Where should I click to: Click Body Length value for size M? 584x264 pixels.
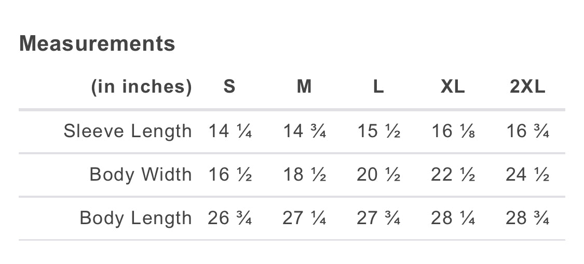[304, 218]
